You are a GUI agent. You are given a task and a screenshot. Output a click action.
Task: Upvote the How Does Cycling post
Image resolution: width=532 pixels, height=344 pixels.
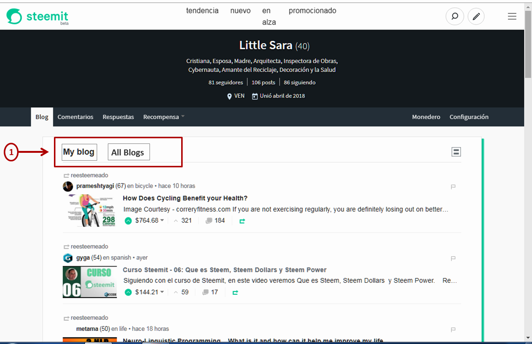[128, 221]
